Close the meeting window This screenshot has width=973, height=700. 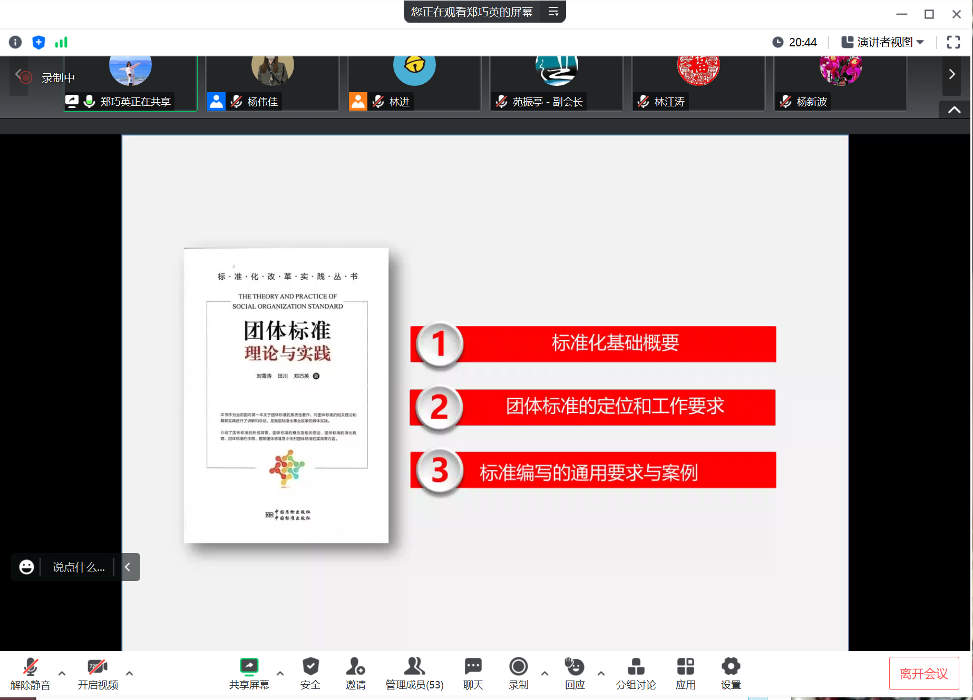(956, 14)
